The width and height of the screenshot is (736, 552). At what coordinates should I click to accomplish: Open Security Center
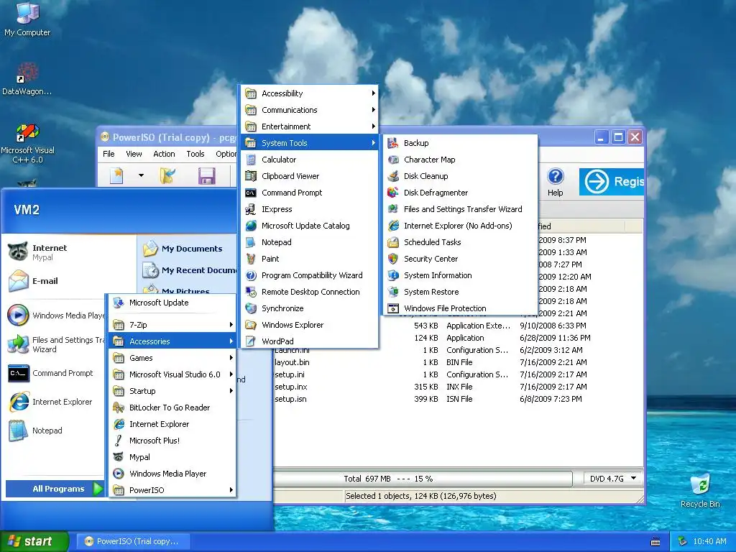click(460, 259)
